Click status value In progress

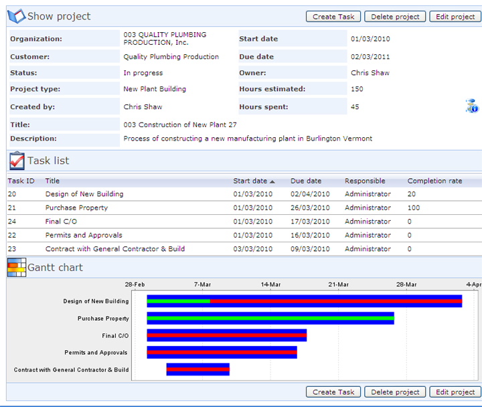coord(143,73)
